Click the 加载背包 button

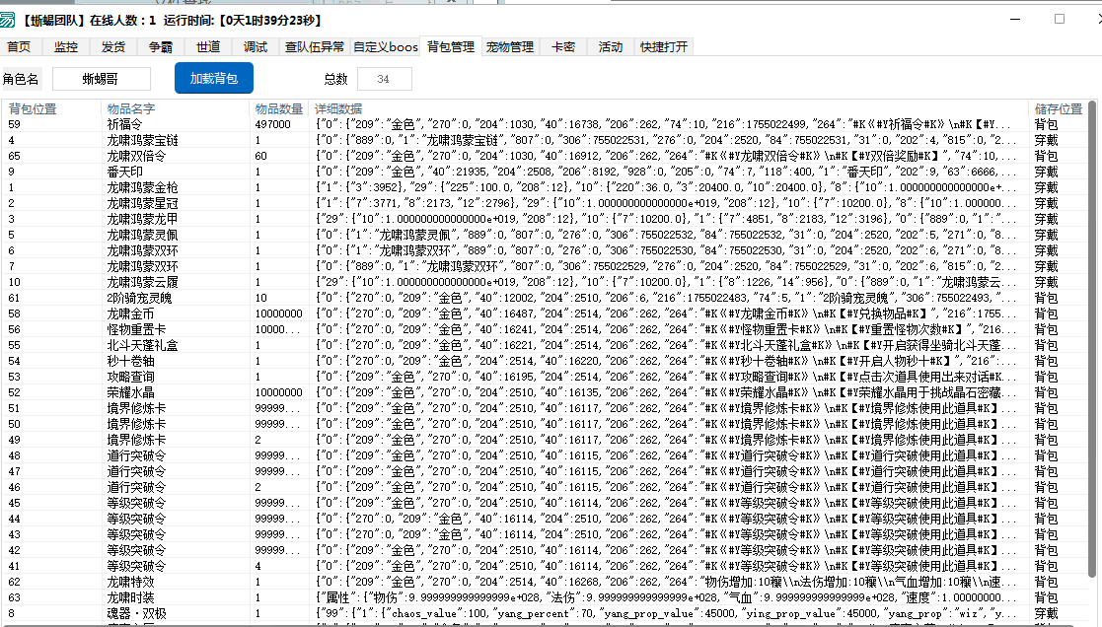[x=214, y=78]
